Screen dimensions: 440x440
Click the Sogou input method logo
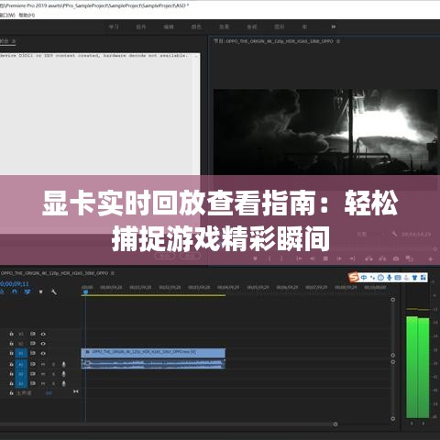pyautogui.click(x=354, y=278)
